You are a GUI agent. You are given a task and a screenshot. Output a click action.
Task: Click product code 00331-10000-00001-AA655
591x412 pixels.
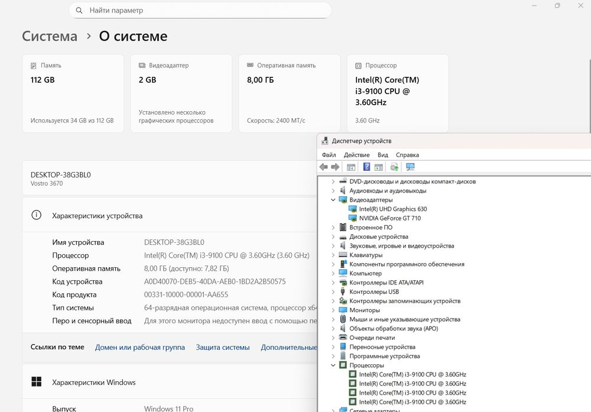pos(186,295)
